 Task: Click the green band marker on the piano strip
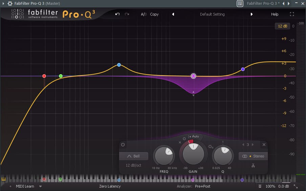(x=60, y=179)
